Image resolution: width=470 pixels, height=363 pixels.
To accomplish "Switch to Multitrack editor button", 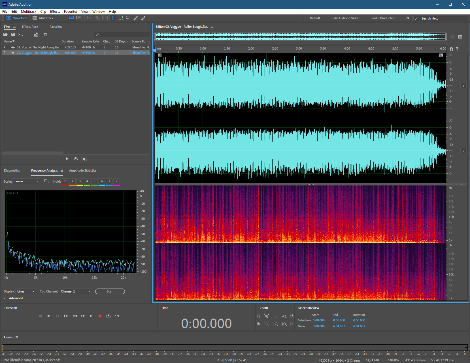I will point(43,18).
